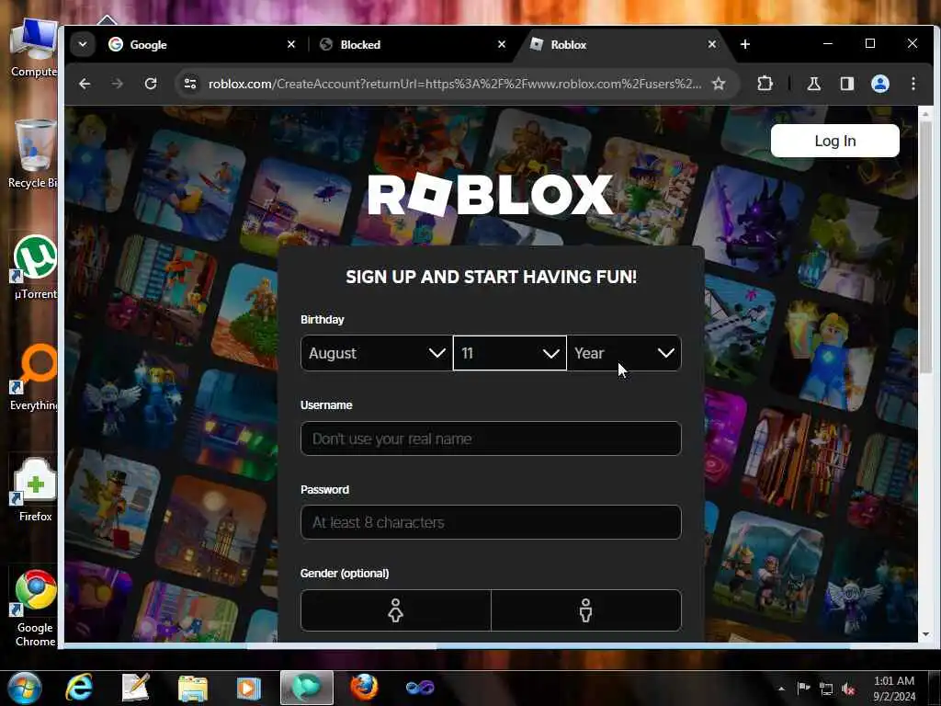Screen dimensions: 941x706
Task: Open Action Center flag icon
Action: click(x=803, y=688)
